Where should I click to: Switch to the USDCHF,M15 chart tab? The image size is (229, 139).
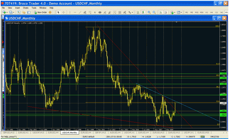click(x=38, y=132)
